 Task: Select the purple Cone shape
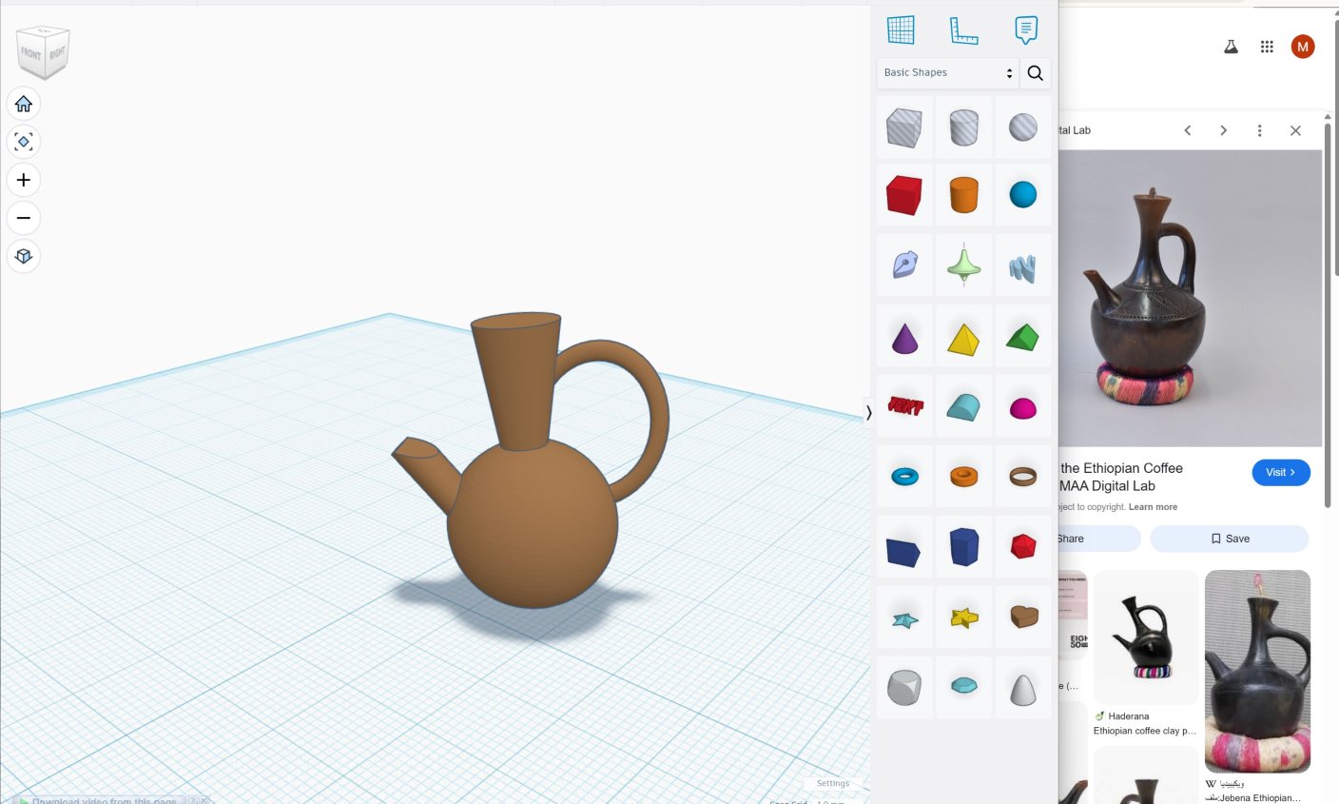pos(904,338)
